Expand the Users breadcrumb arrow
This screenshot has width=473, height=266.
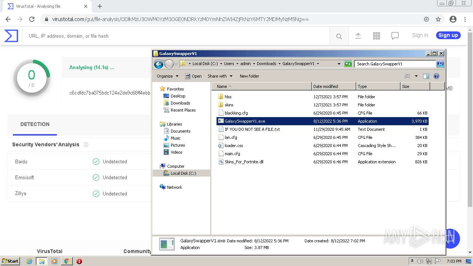[237, 64]
